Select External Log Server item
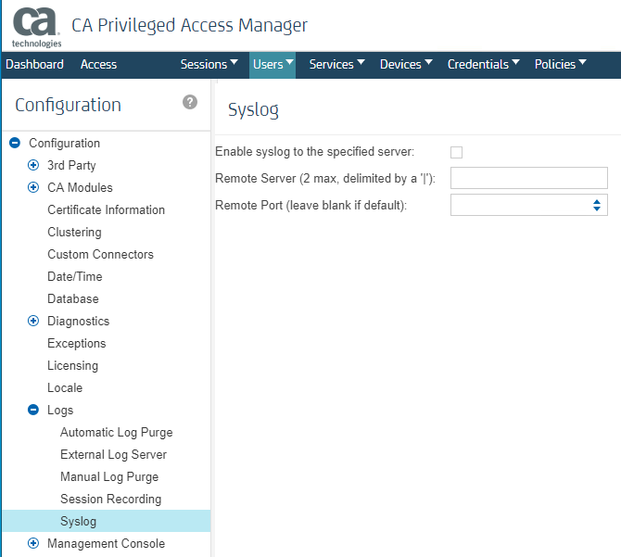The height and width of the screenshot is (557, 621). (x=113, y=454)
